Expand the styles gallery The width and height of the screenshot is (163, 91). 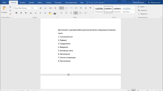tap(133, 10)
